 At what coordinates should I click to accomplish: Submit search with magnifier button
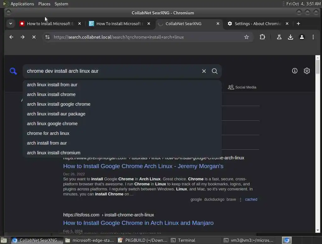point(214,71)
